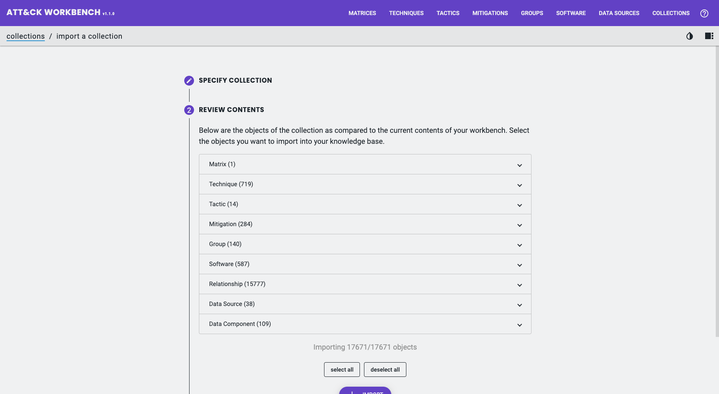Expand the Data Component (109) section
This screenshot has height=394, width=719.
(365, 324)
